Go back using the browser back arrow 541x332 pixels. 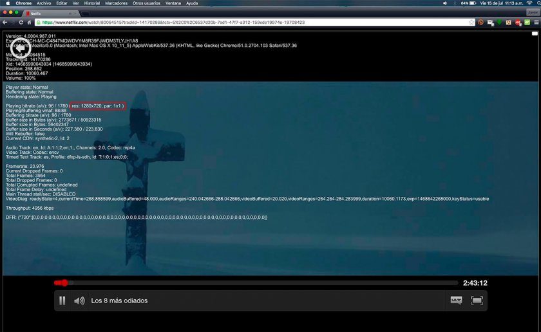pyautogui.click(x=5, y=22)
